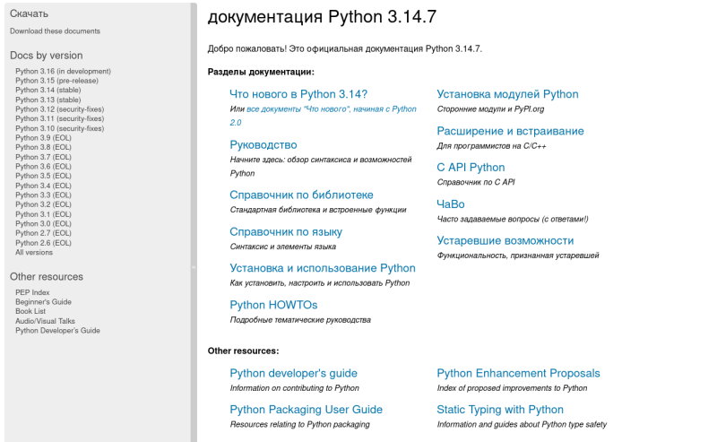Click the 'документация Python 3.14.7' title

(x=322, y=17)
